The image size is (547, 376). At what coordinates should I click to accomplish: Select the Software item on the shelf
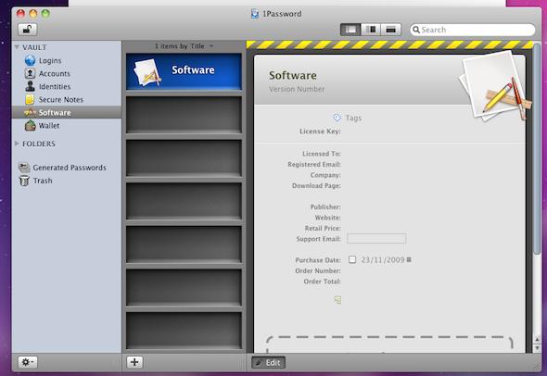click(184, 71)
